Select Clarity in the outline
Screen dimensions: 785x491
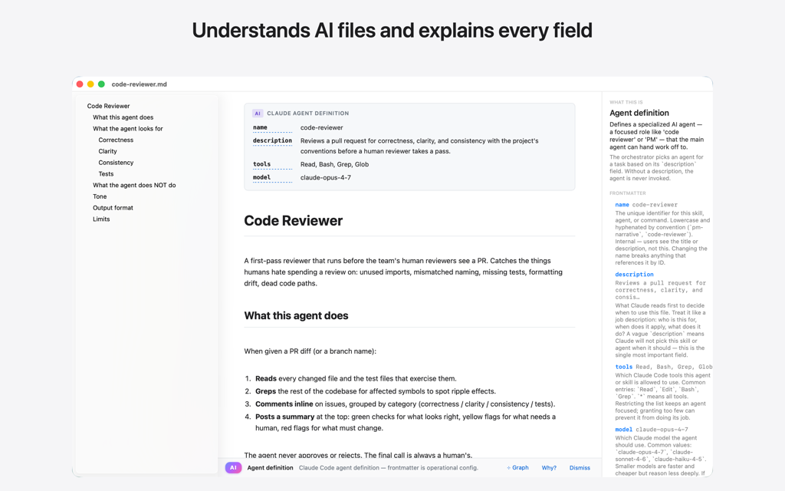(x=107, y=151)
